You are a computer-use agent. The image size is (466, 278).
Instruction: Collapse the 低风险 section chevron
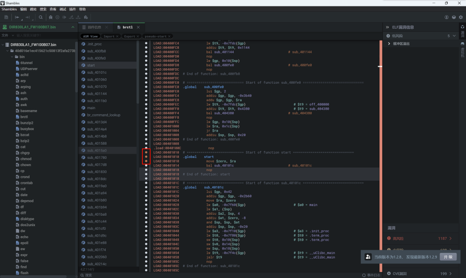[x=454, y=35]
